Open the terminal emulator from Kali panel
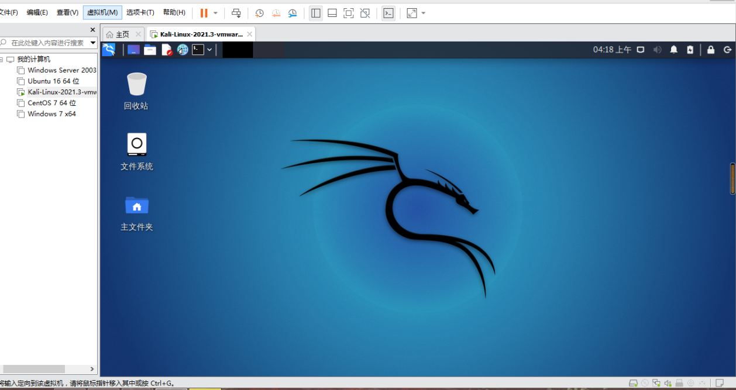 (198, 50)
